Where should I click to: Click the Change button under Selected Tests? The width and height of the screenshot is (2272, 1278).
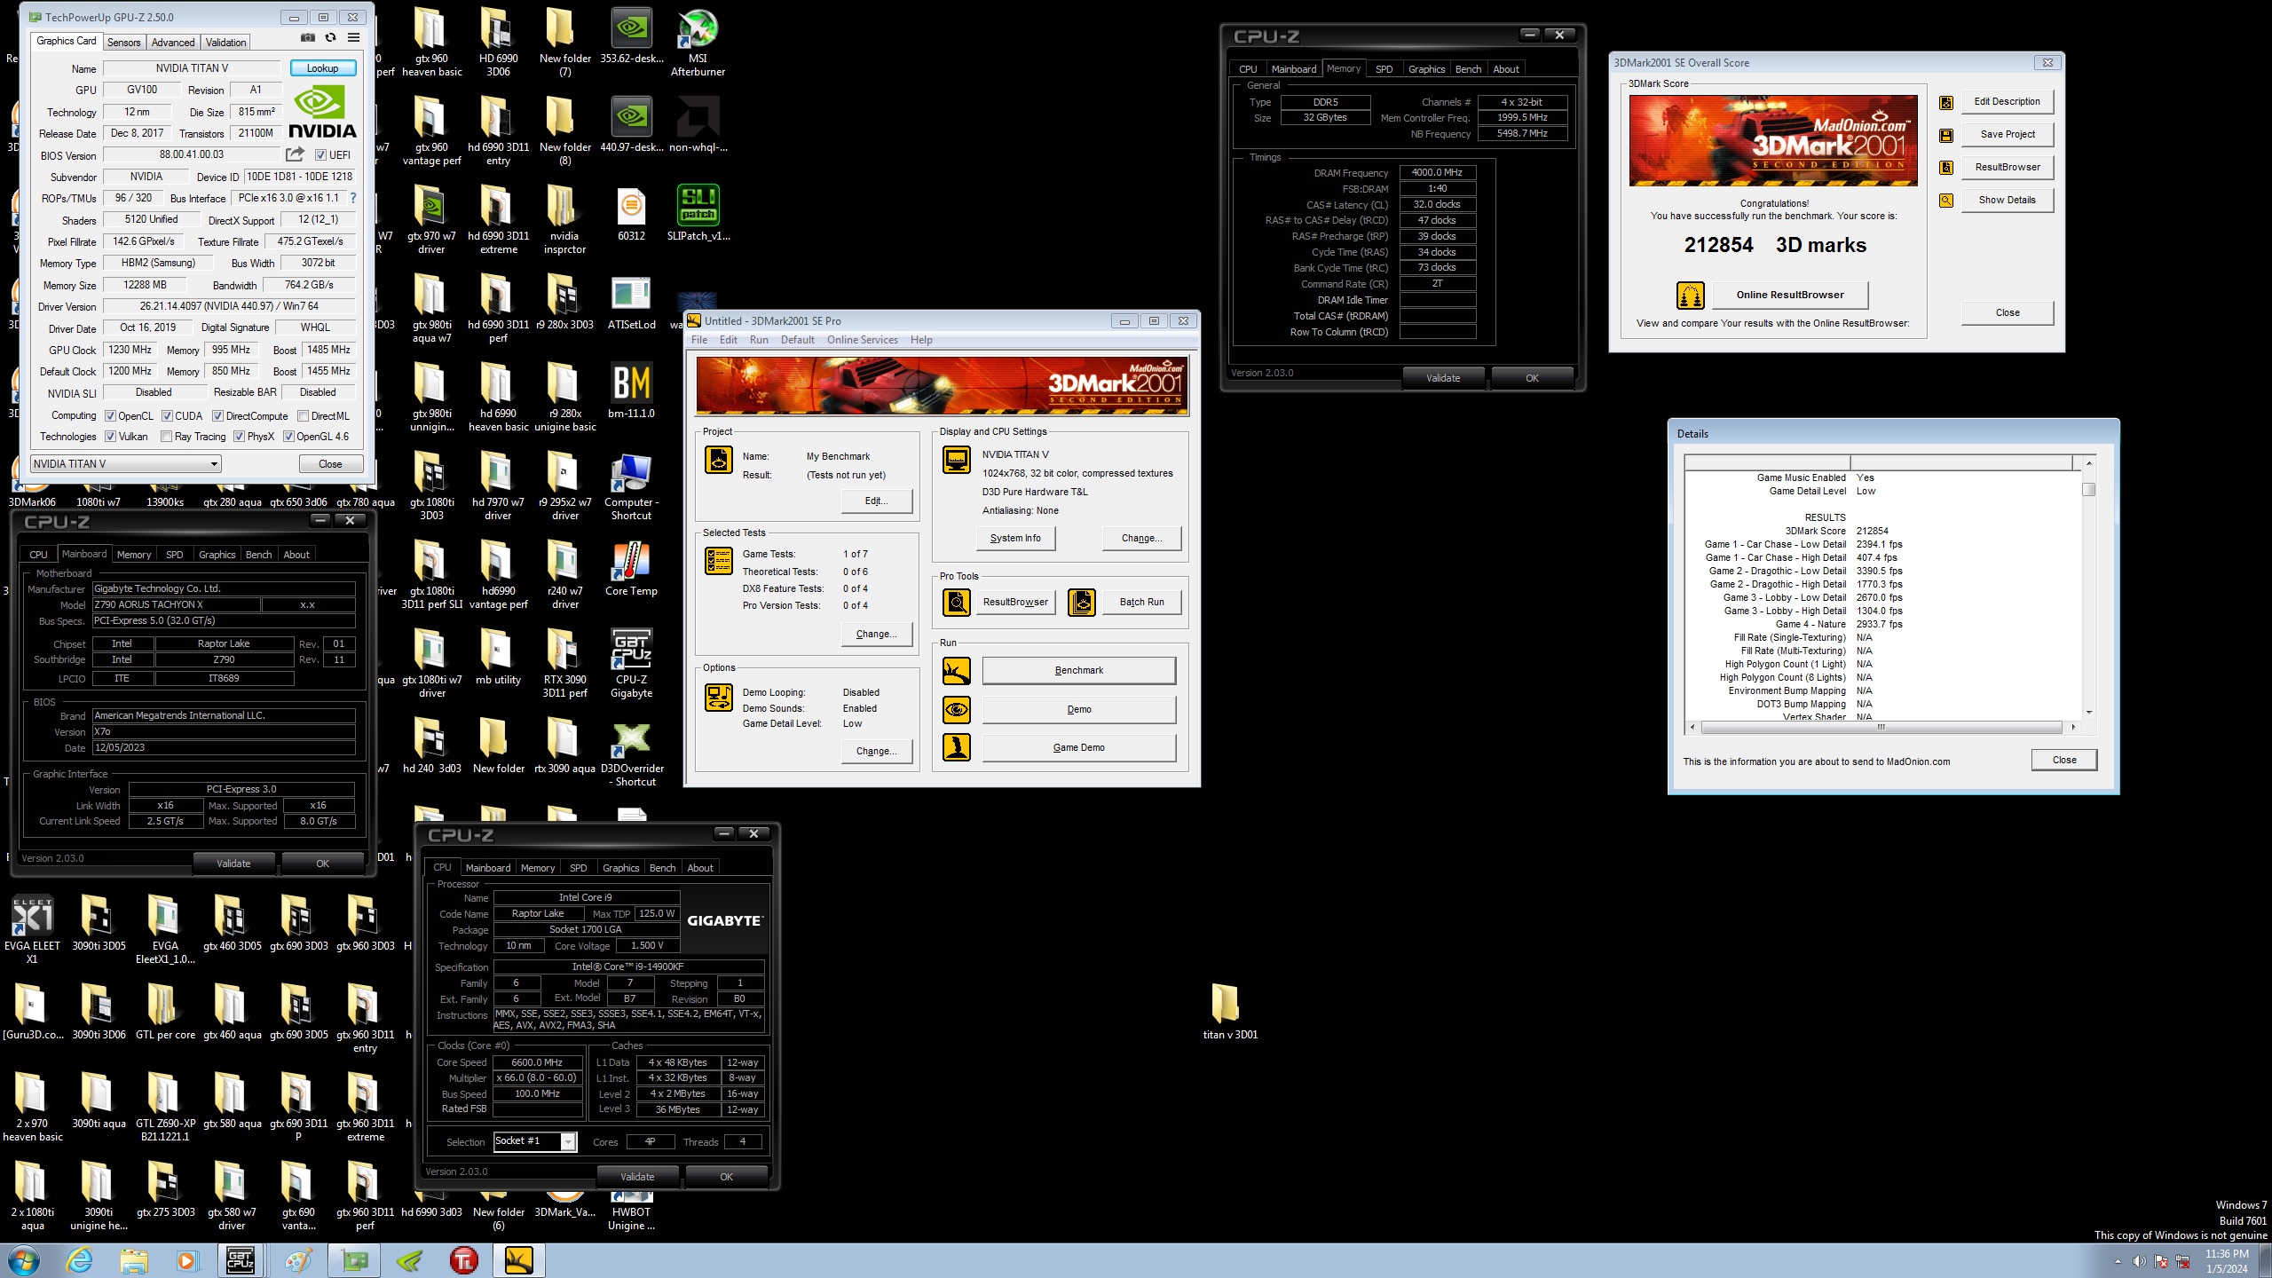click(876, 634)
